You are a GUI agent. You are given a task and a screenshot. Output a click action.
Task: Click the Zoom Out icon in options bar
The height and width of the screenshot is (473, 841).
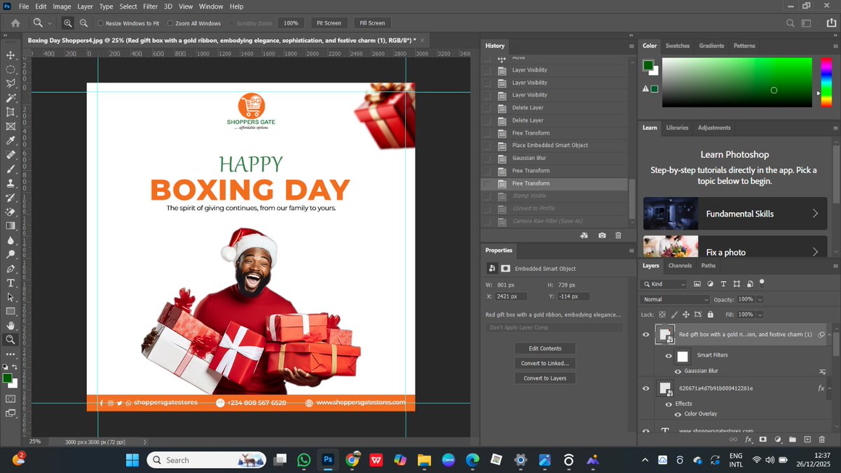pyautogui.click(x=83, y=23)
